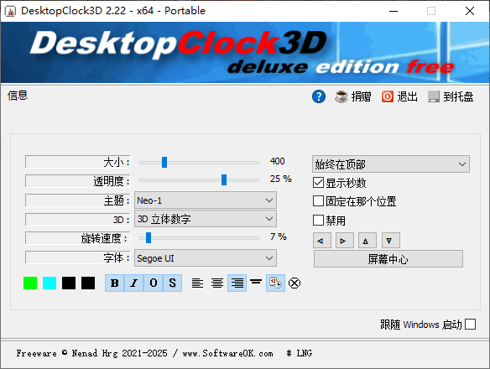Click the 退出 exit button

tap(399, 96)
